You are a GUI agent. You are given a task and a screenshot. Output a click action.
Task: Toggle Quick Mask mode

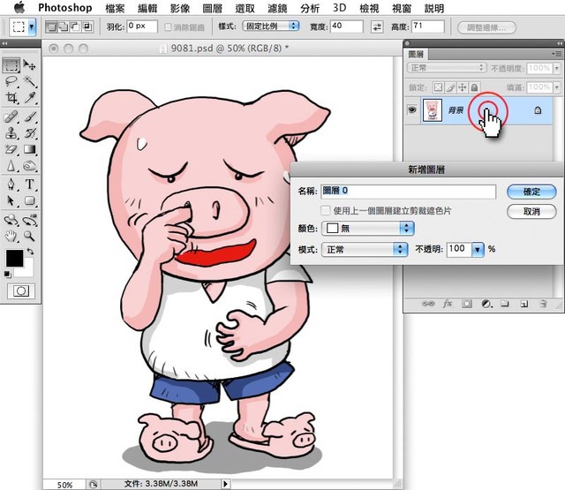point(21,290)
